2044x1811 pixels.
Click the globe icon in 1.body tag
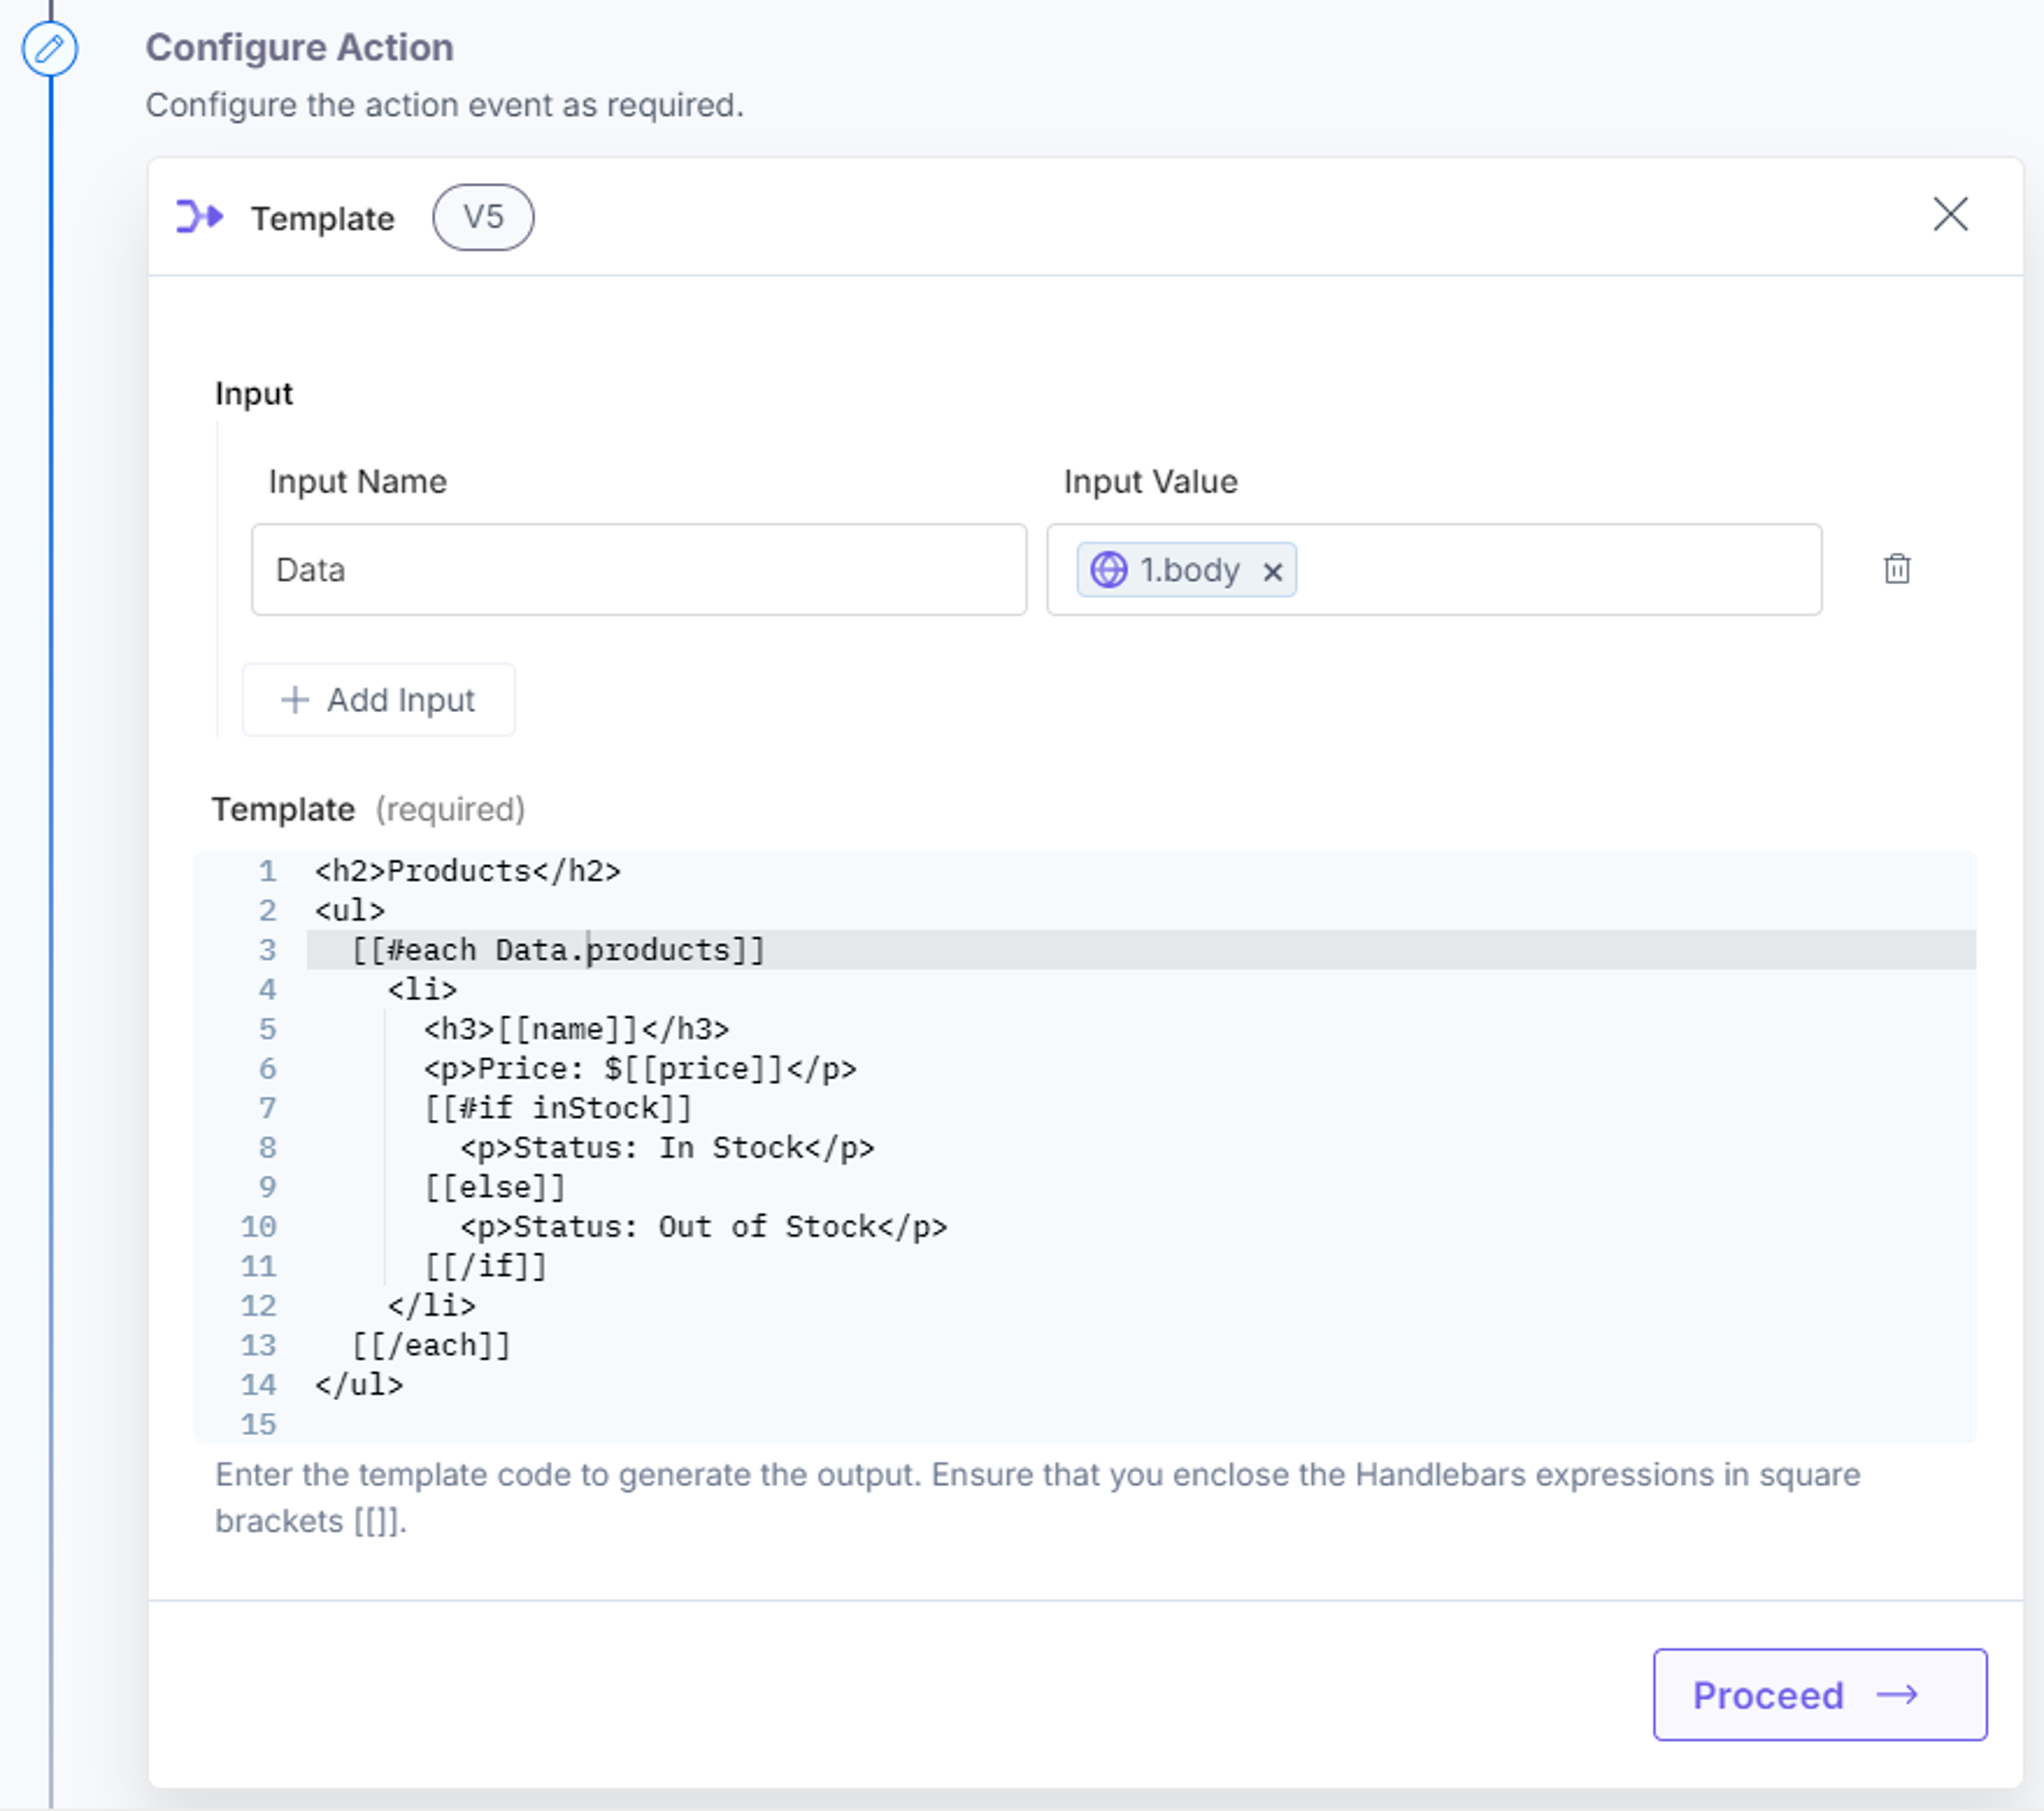pyautogui.click(x=1108, y=570)
